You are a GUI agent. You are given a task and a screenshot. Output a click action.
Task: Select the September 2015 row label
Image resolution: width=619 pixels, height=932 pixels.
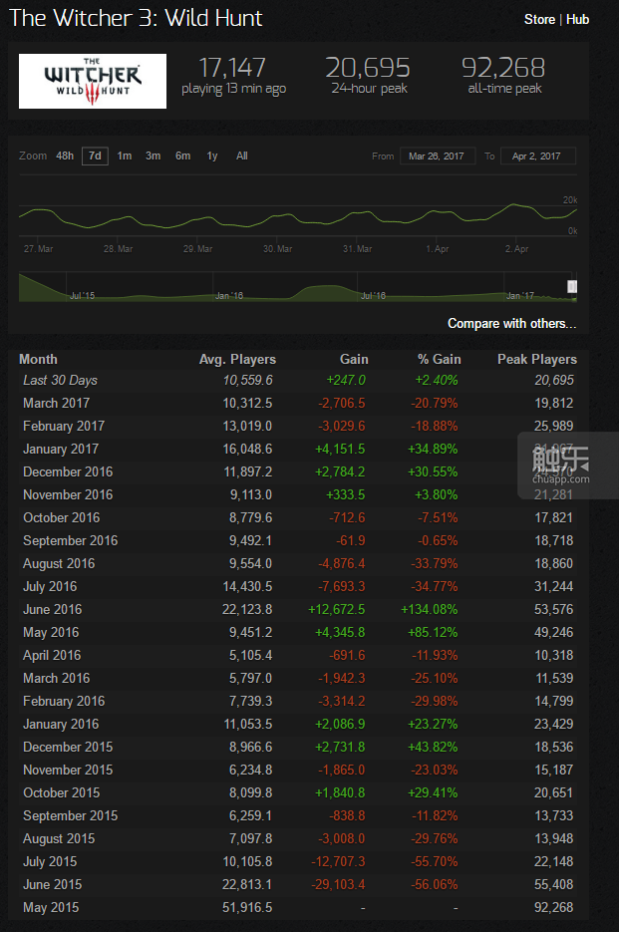click(70, 816)
